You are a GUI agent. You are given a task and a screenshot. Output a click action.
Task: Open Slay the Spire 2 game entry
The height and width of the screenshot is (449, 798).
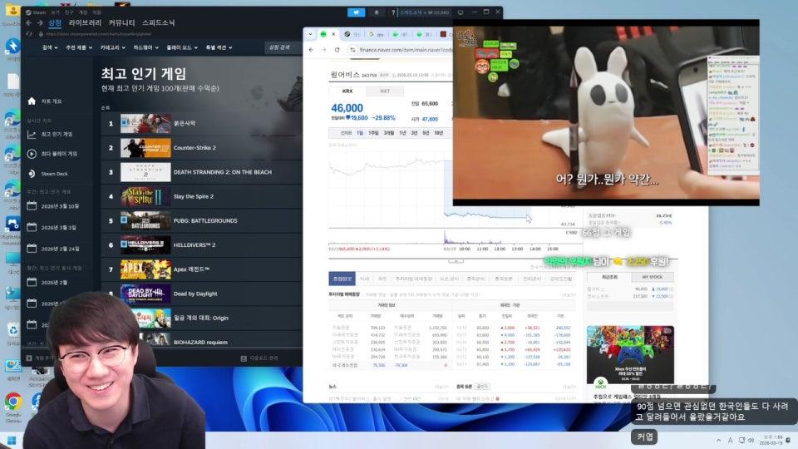(193, 196)
